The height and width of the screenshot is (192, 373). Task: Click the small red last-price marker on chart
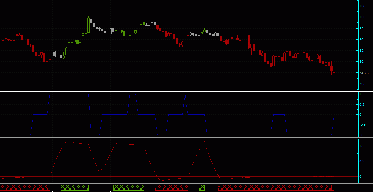click(x=334, y=73)
